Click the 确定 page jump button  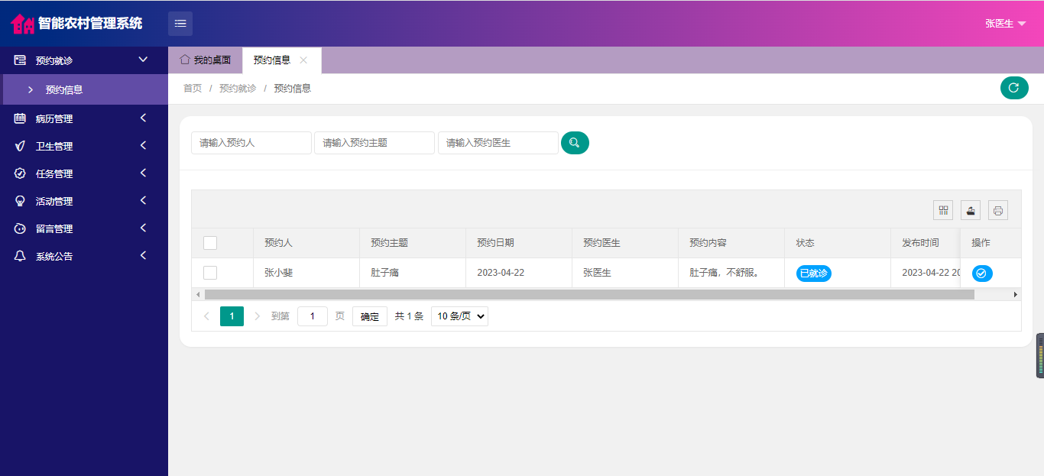(x=370, y=316)
